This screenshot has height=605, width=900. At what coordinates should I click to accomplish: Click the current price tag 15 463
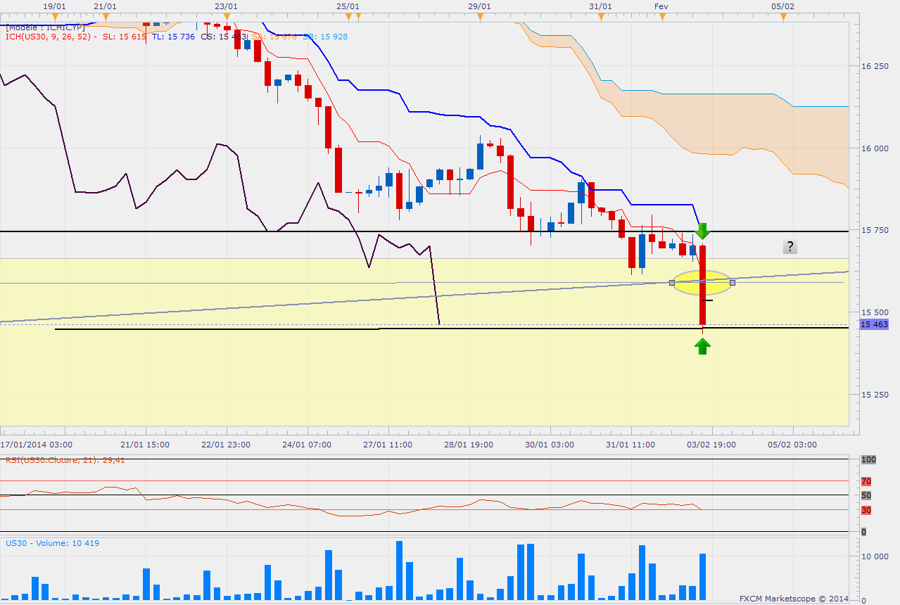pyautogui.click(x=874, y=324)
